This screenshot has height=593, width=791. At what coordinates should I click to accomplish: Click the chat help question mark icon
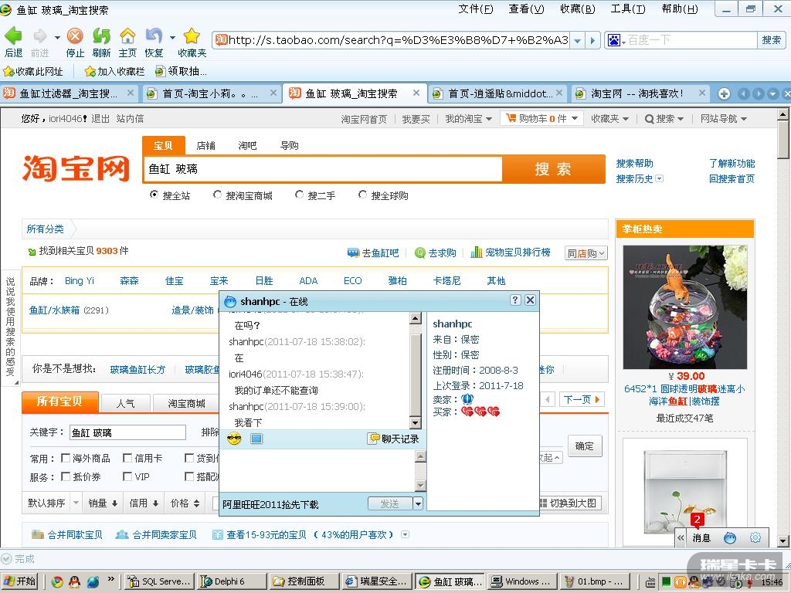click(x=514, y=300)
